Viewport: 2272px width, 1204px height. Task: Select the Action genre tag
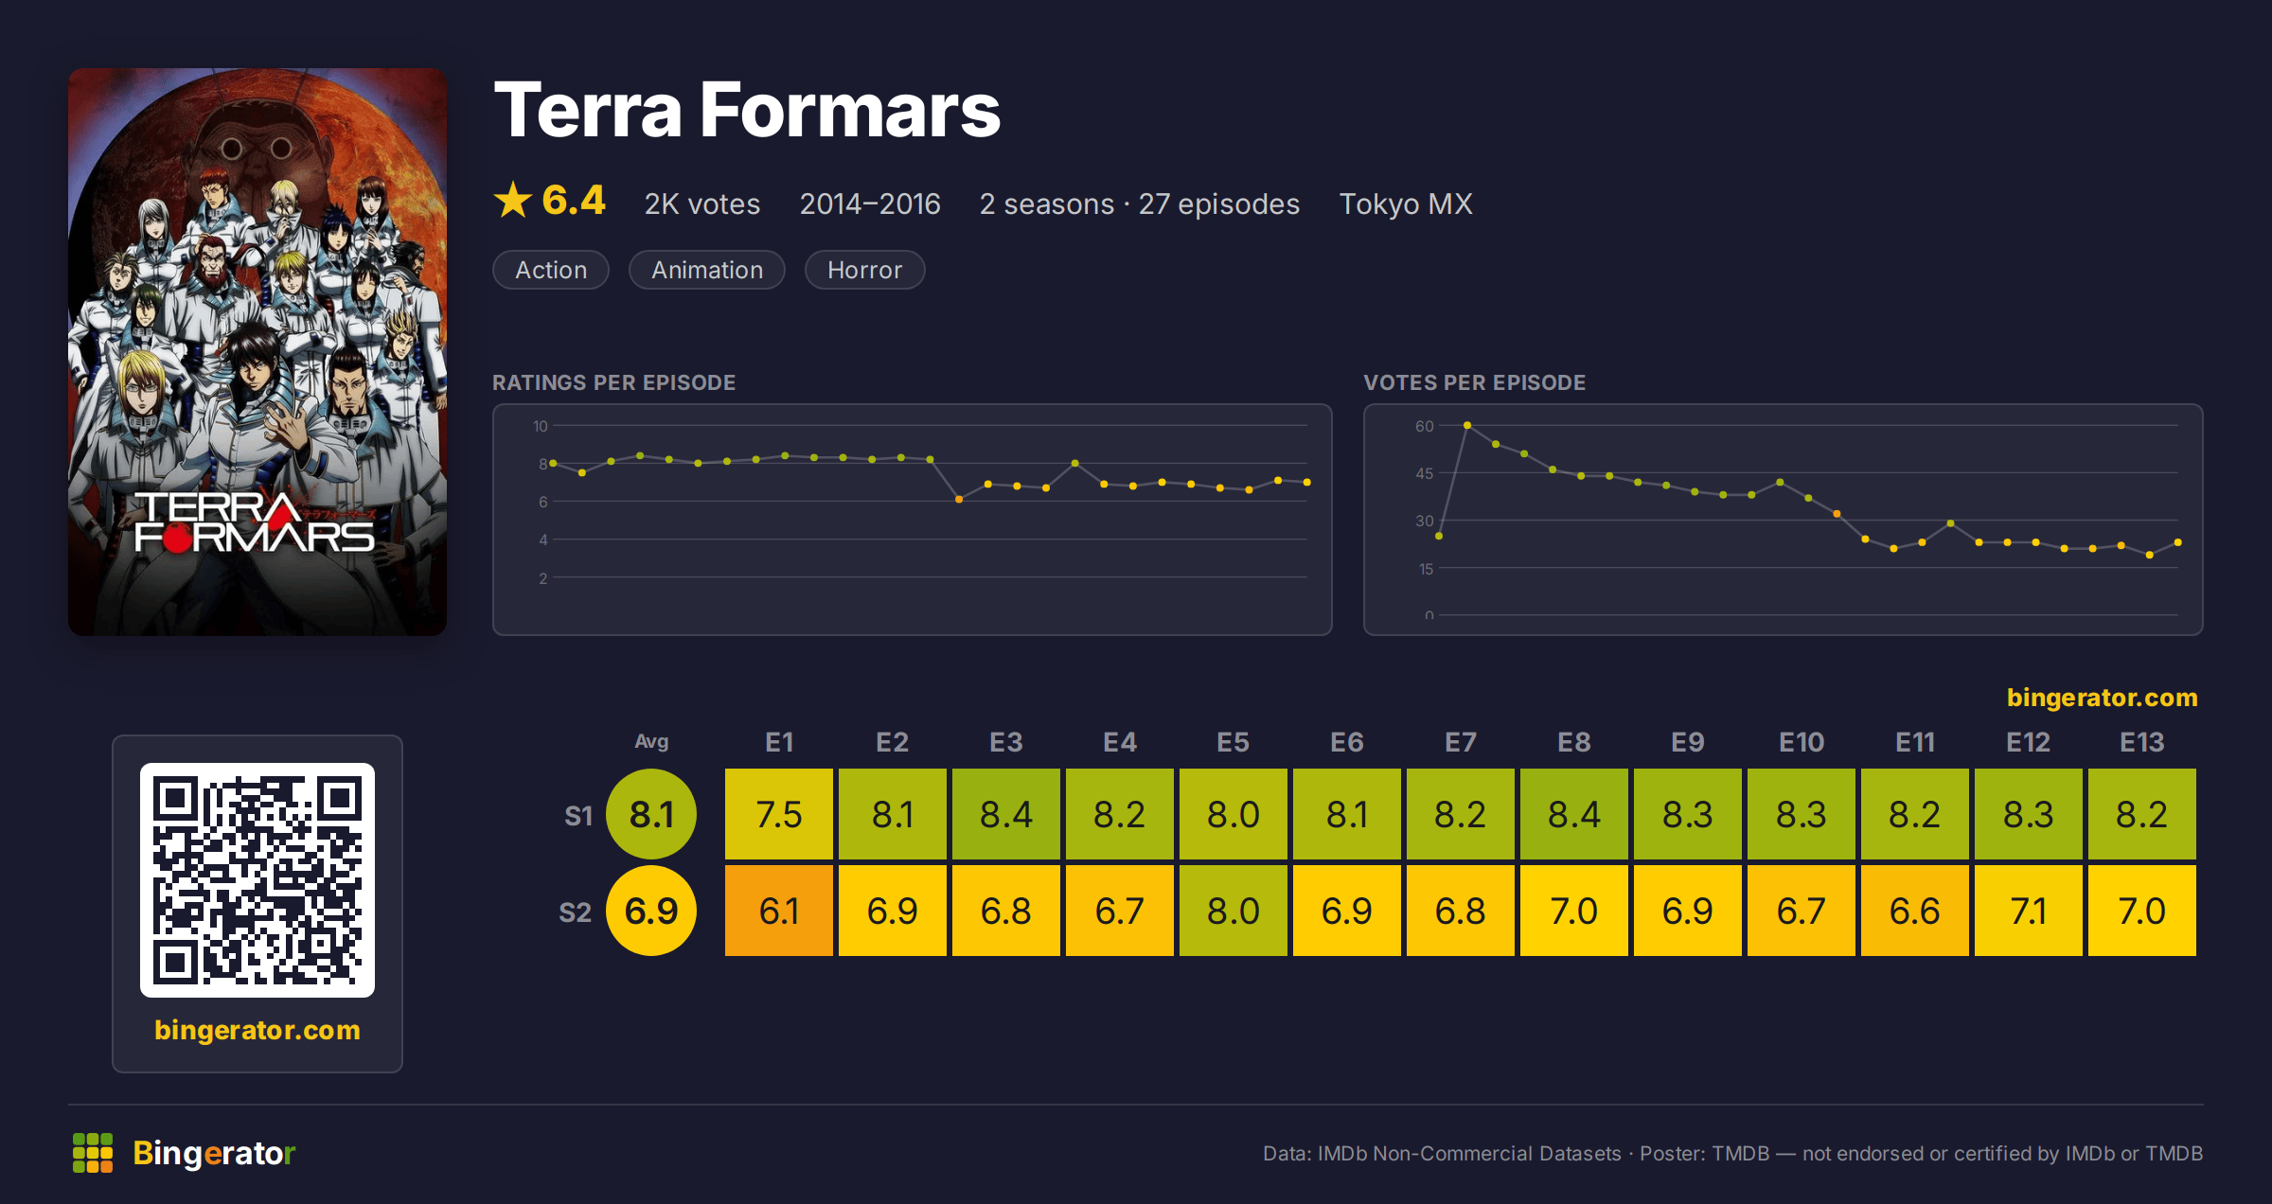click(x=551, y=270)
